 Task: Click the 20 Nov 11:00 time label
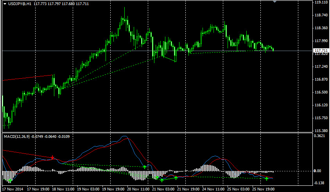(138, 189)
